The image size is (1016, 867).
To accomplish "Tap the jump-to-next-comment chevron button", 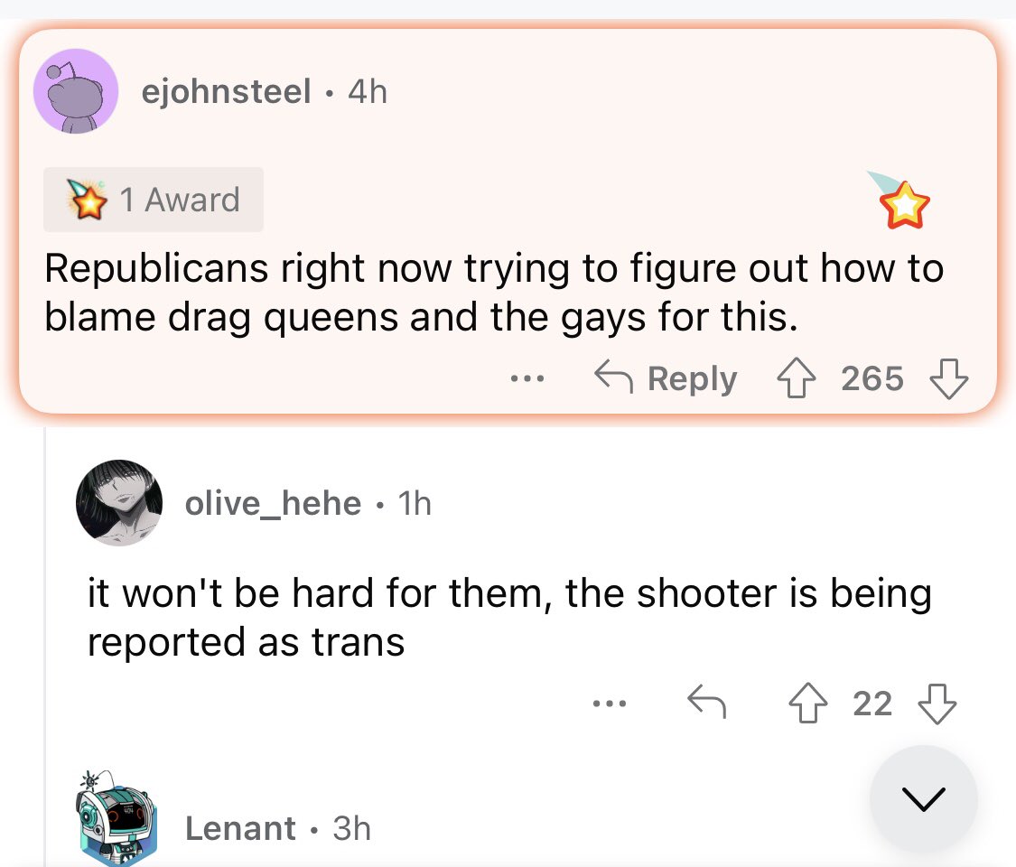I will tap(923, 799).
